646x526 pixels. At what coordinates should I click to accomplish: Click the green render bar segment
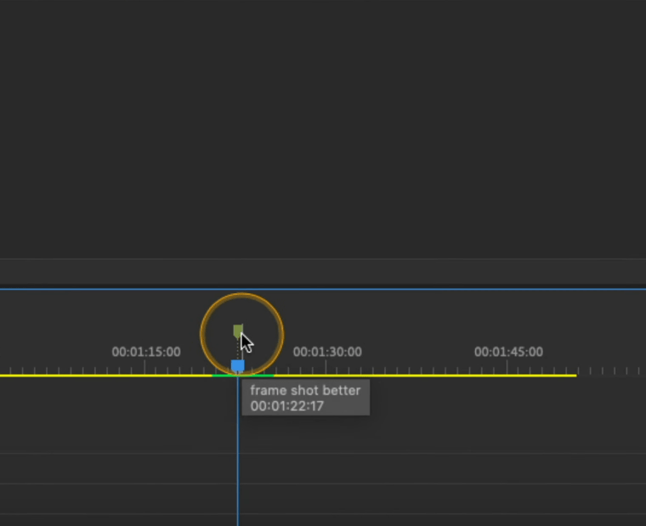click(243, 376)
